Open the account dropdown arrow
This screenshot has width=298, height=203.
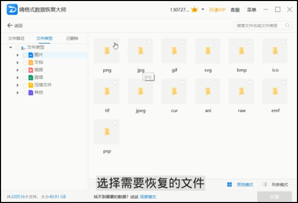point(203,9)
